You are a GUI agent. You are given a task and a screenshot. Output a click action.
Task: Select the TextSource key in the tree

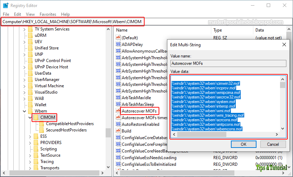point(50,155)
